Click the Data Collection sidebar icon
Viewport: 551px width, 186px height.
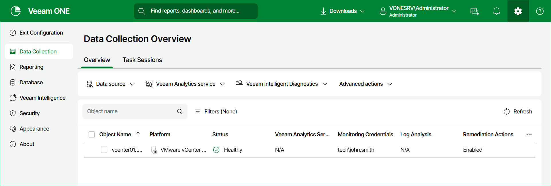tap(13, 51)
